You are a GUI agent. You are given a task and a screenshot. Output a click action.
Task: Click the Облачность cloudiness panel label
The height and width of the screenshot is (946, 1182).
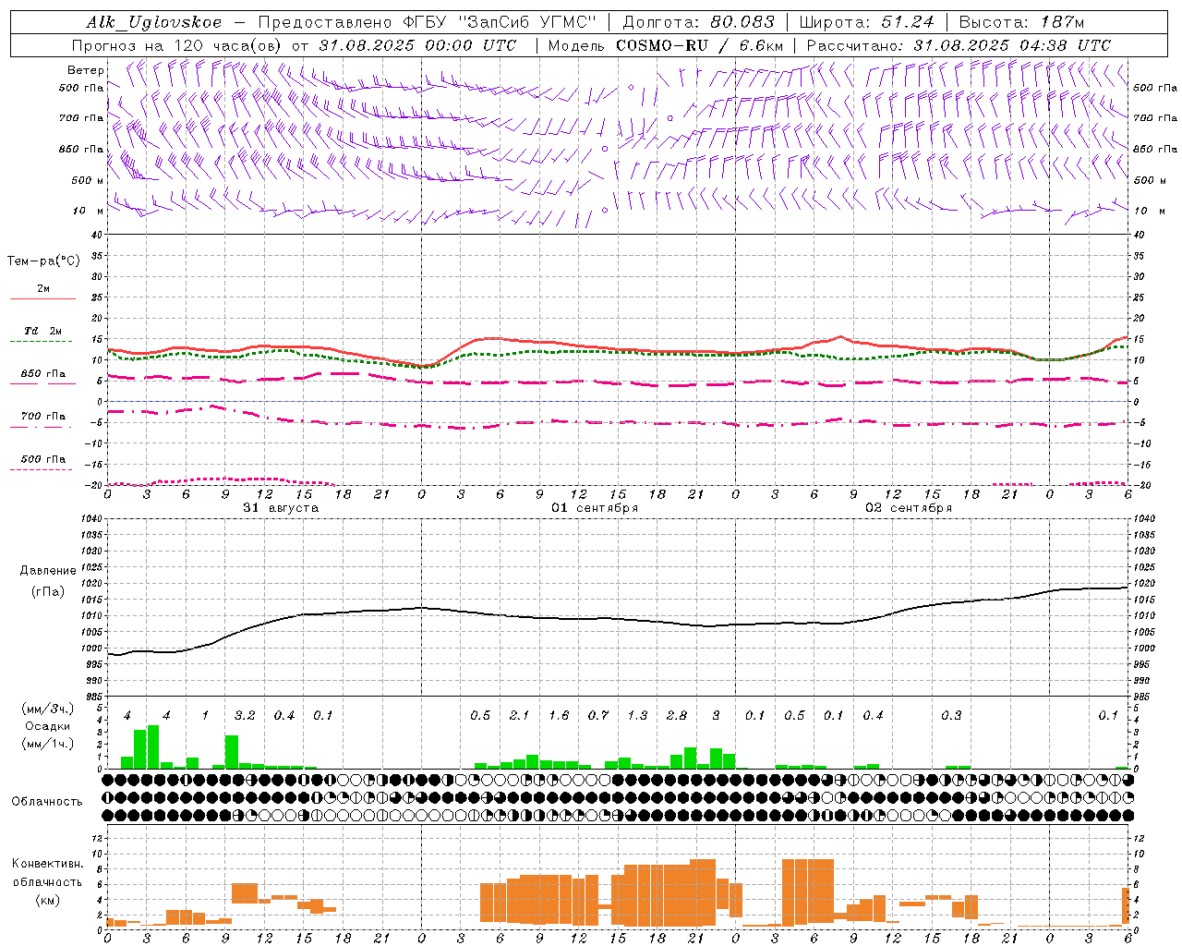47,802
